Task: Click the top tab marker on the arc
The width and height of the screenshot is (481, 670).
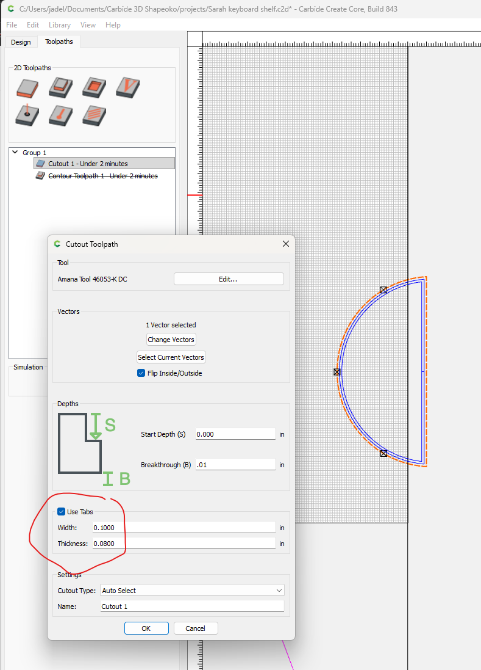Action: [383, 289]
